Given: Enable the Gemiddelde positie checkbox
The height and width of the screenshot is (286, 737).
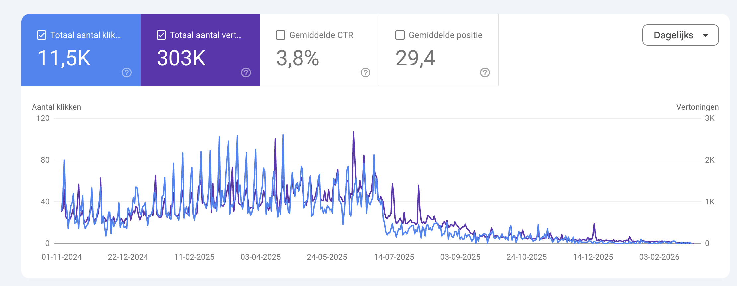Looking at the screenshot, I should pyautogui.click(x=400, y=35).
